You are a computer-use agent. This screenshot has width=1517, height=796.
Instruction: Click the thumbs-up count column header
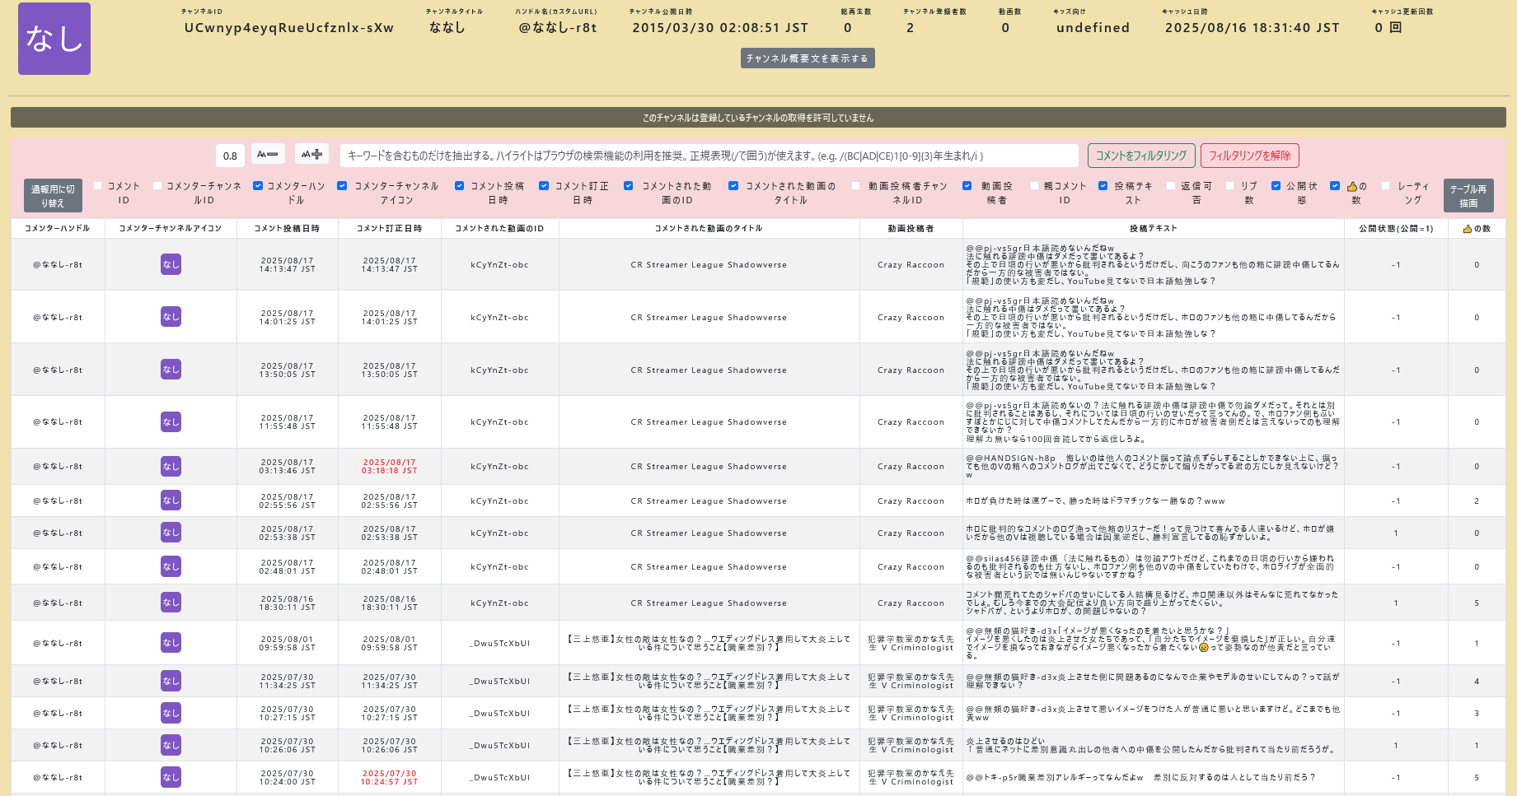click(1476, 229)
